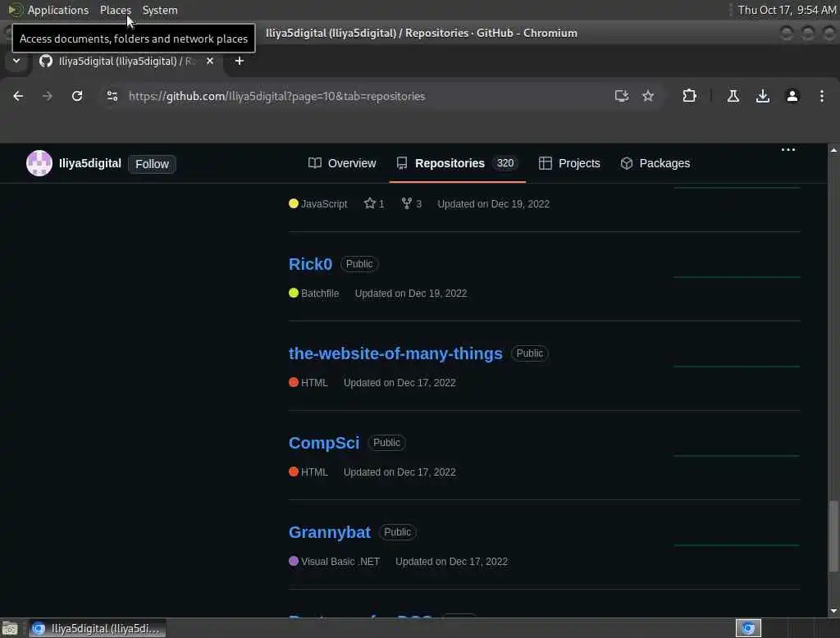The image size is (840, 638).
Task: Go back to the previous page
Action: tap(18, 96)
